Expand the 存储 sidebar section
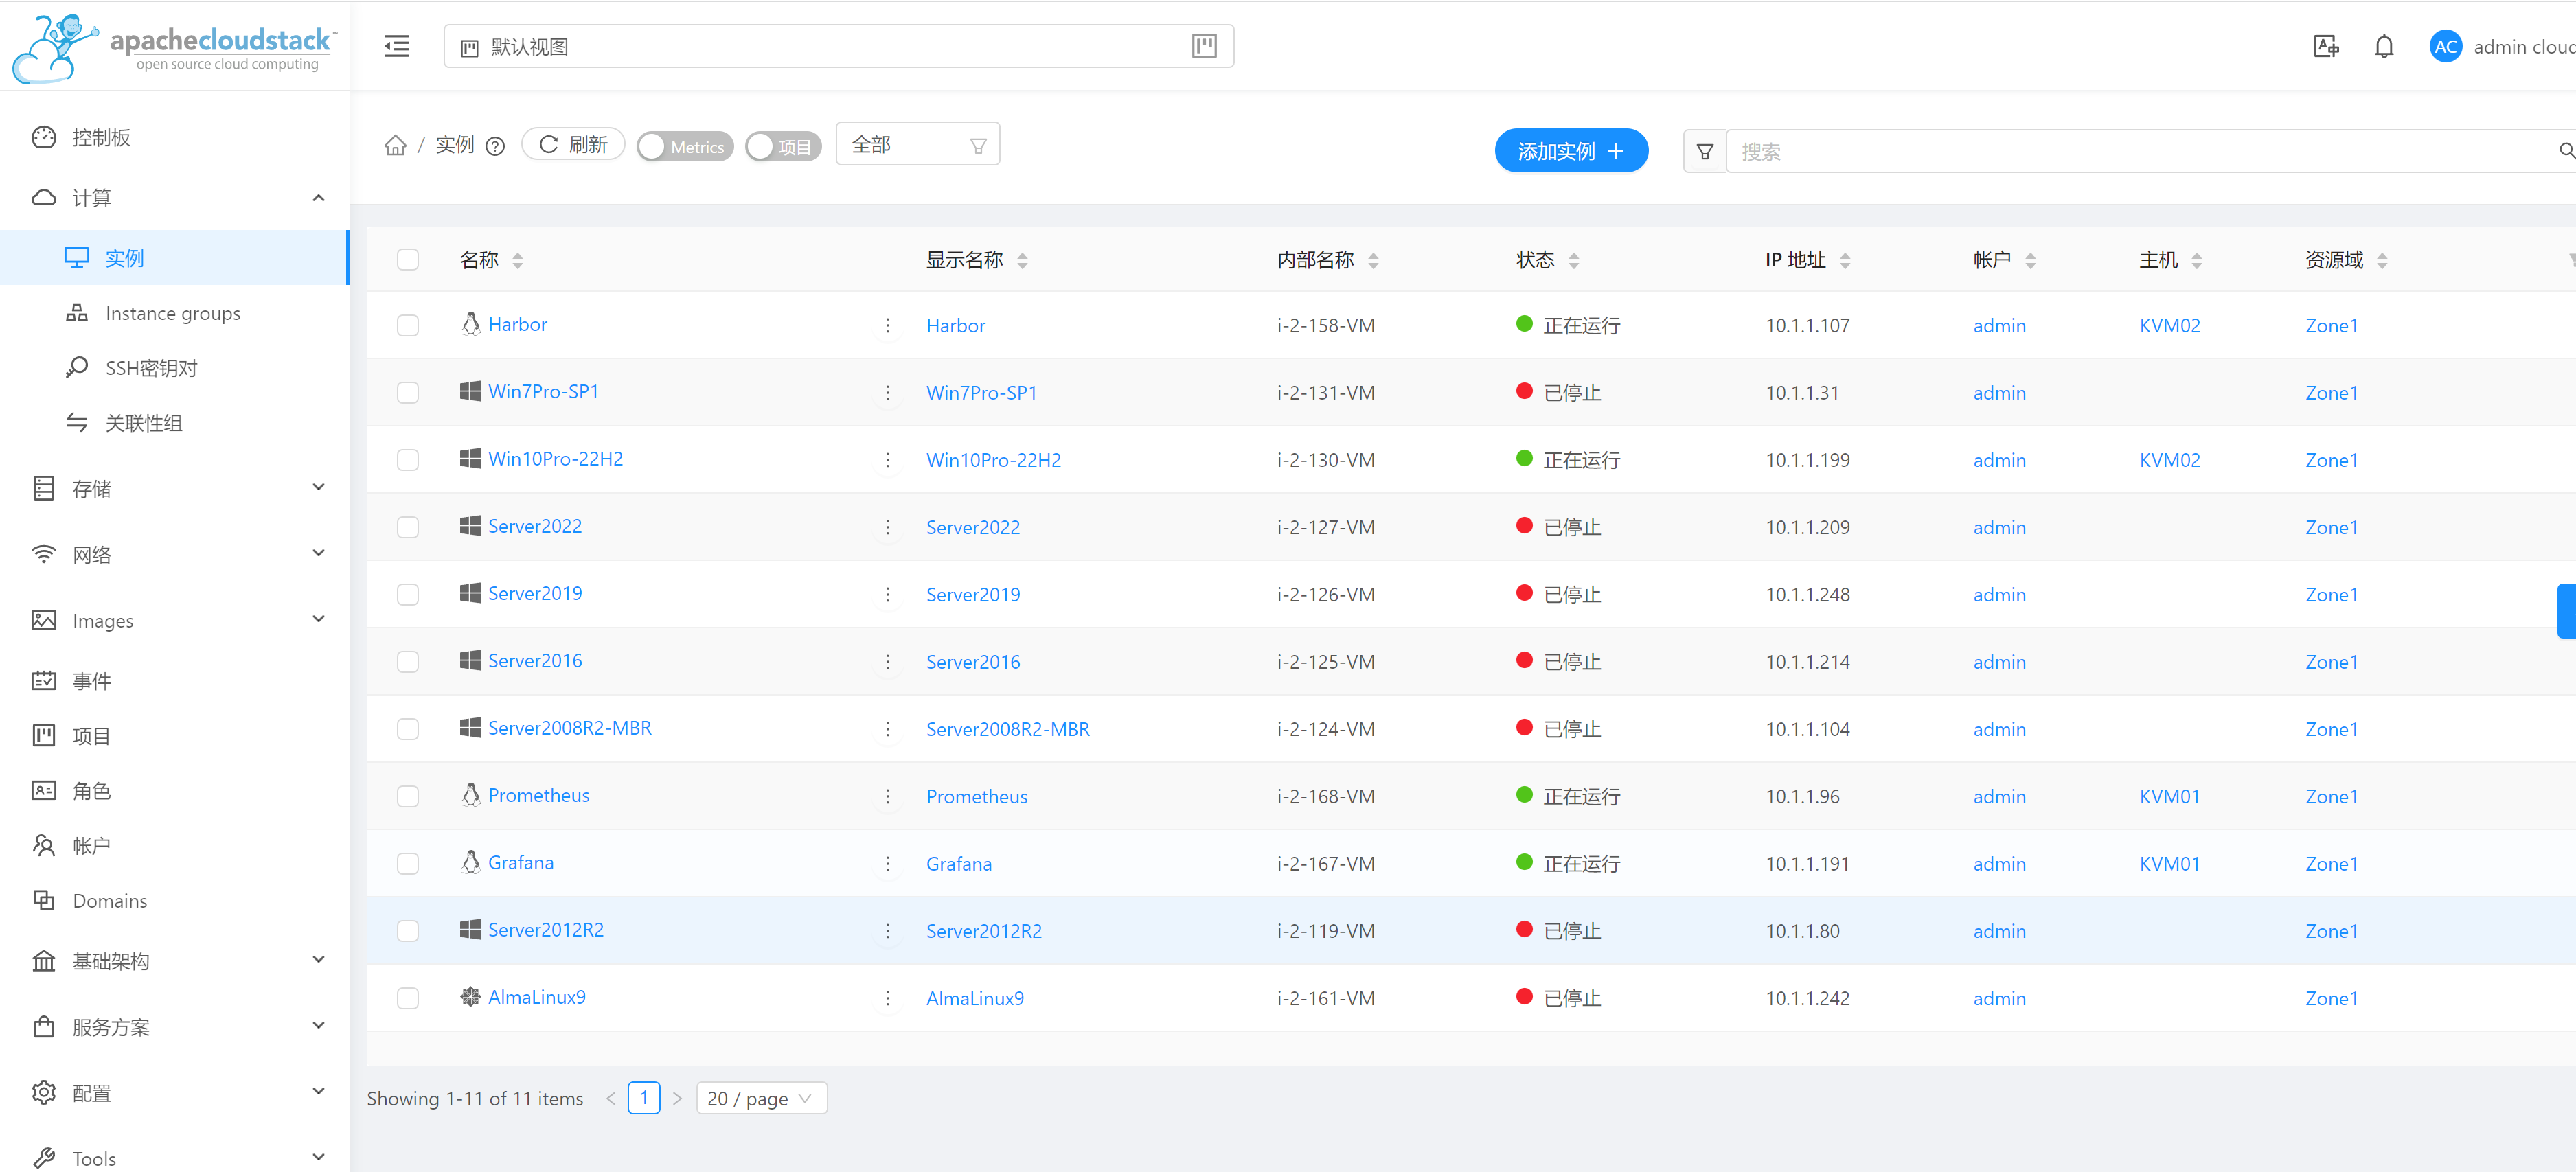 (175, 488)
